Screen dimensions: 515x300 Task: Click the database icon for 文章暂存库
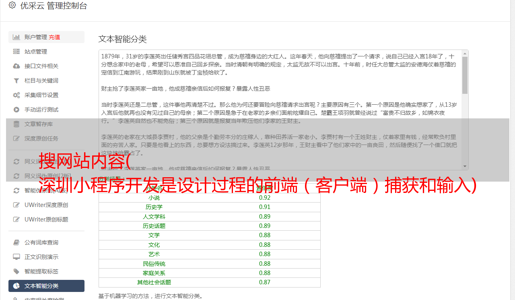coord(16,124)
